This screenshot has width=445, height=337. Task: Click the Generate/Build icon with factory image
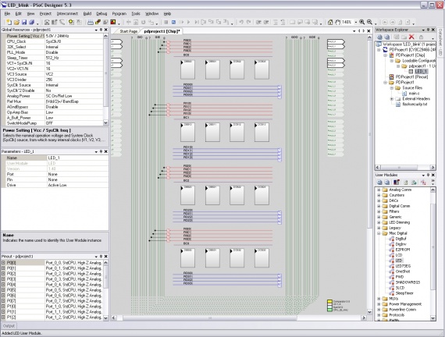pos(91,22)
